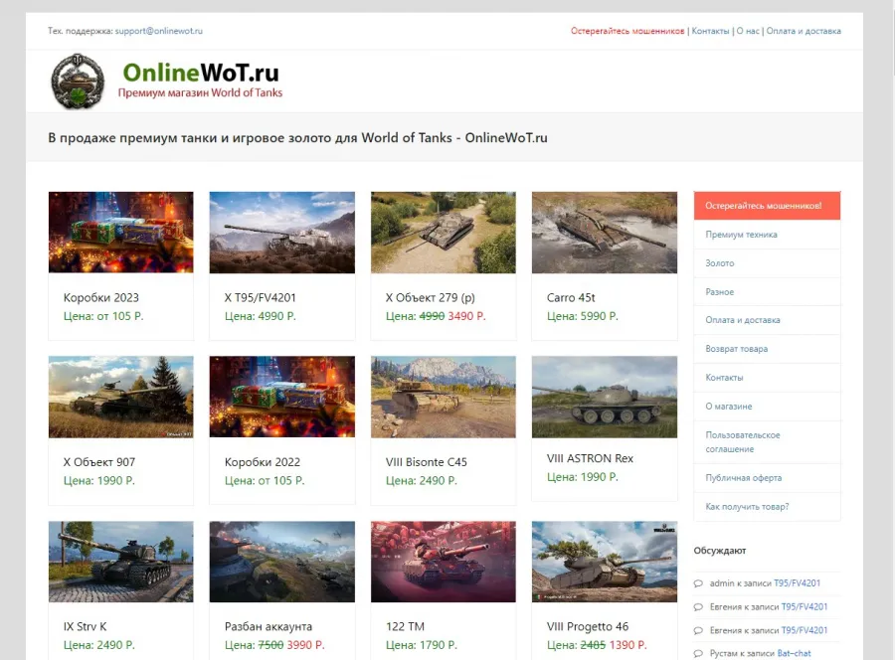Open Пользовательское соглашение sidebar item
This screenshot has height=660, width=895.
click(767, 442)
